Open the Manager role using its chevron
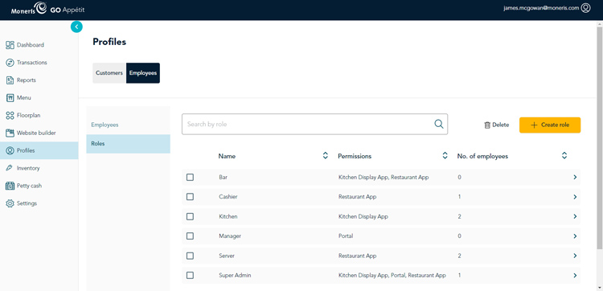The width and height of the screenshot is (603, 291). pos(575,236)
